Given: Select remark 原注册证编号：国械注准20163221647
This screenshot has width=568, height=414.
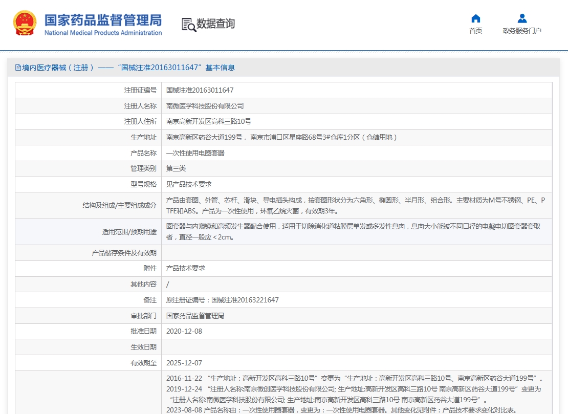Looking at the screenshot, I should (x=223, y=300).
